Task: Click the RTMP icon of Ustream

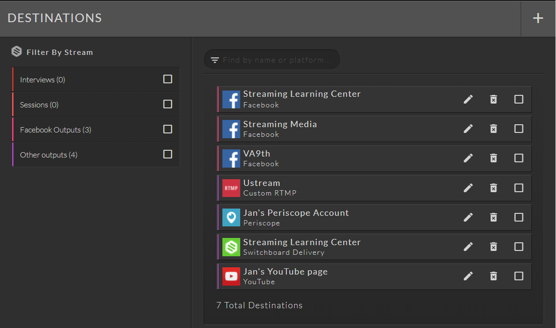Action: (231, 188)
